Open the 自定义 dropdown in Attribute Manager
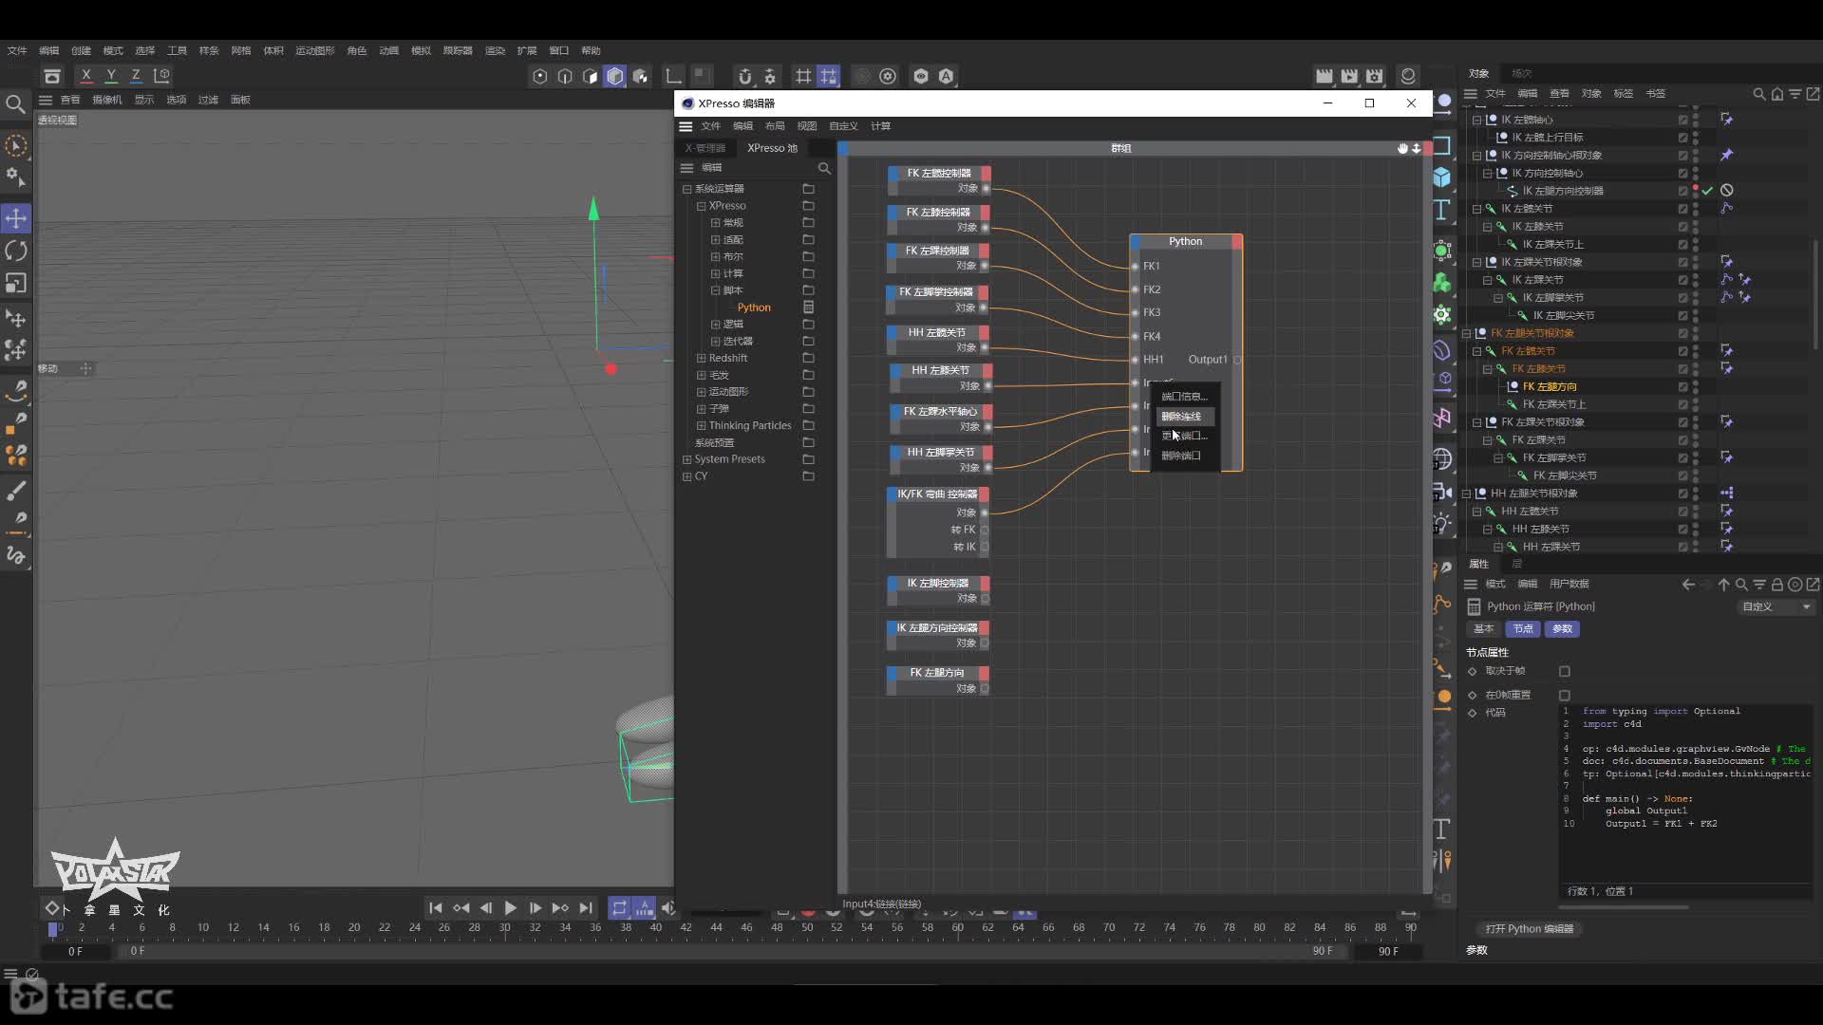The height and width of the screenshot is (1025, 1823). pos(1776,607)
